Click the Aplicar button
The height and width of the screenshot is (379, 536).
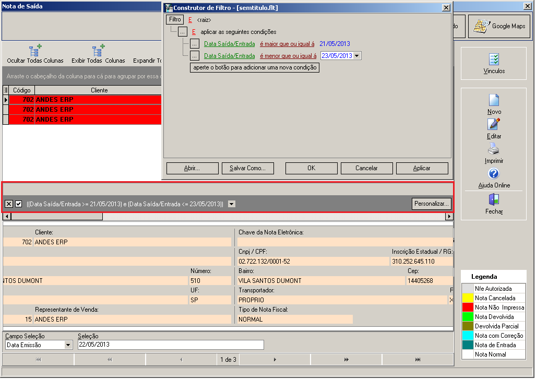tap(422, 168)
